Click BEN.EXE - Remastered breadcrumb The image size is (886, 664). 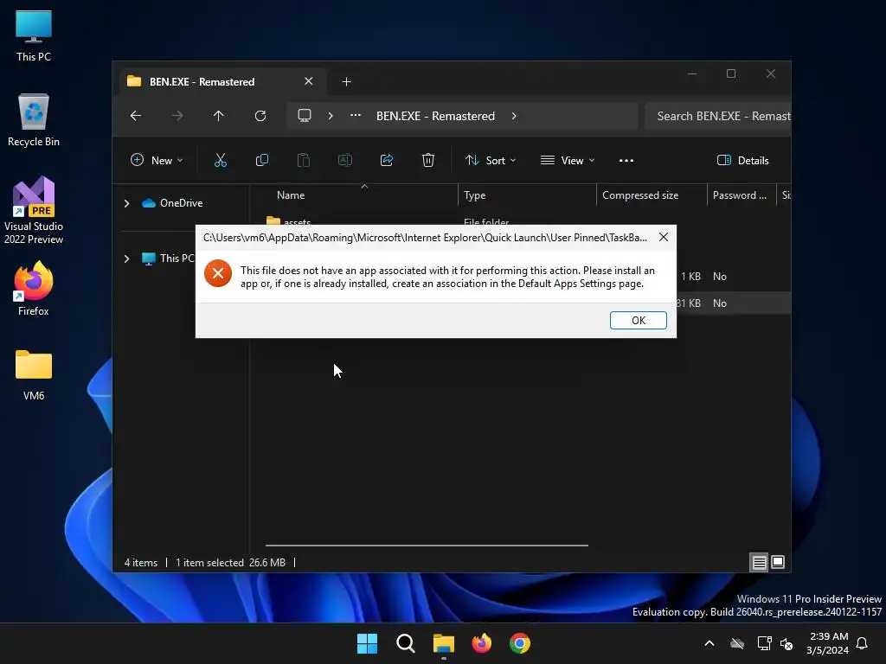[435, 116]
